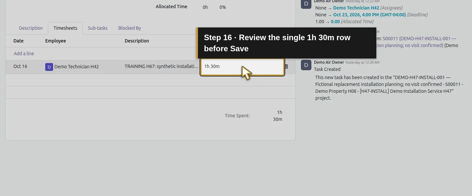The height and width of the screenshot is (196, 472).
Task: Sort by the Employee column header
Action: (x=55, y=41)
